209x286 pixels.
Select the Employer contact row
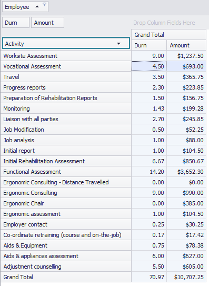(66, 224)
